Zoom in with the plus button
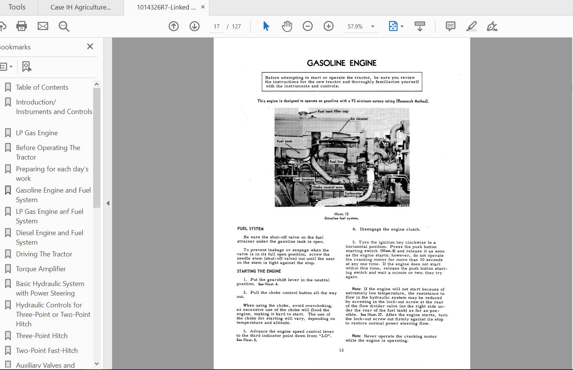The width and height of the screenshot is (573, 370). (x=329, y=26)
